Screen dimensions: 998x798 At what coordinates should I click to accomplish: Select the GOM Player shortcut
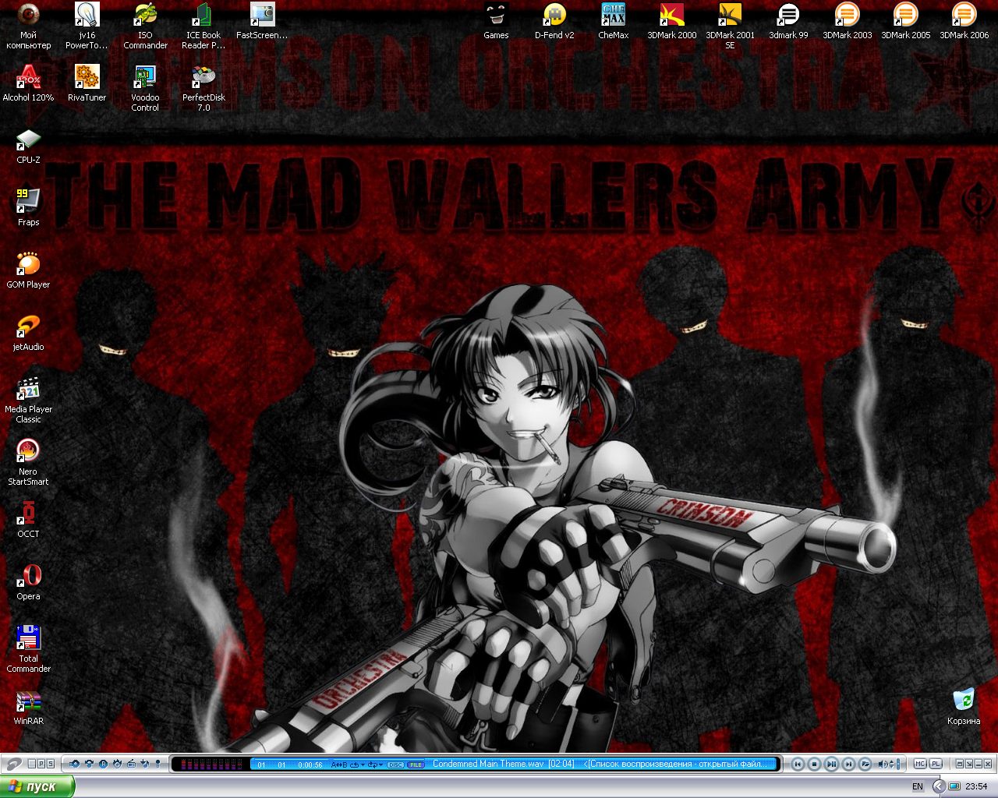click(x=28, y=270)
